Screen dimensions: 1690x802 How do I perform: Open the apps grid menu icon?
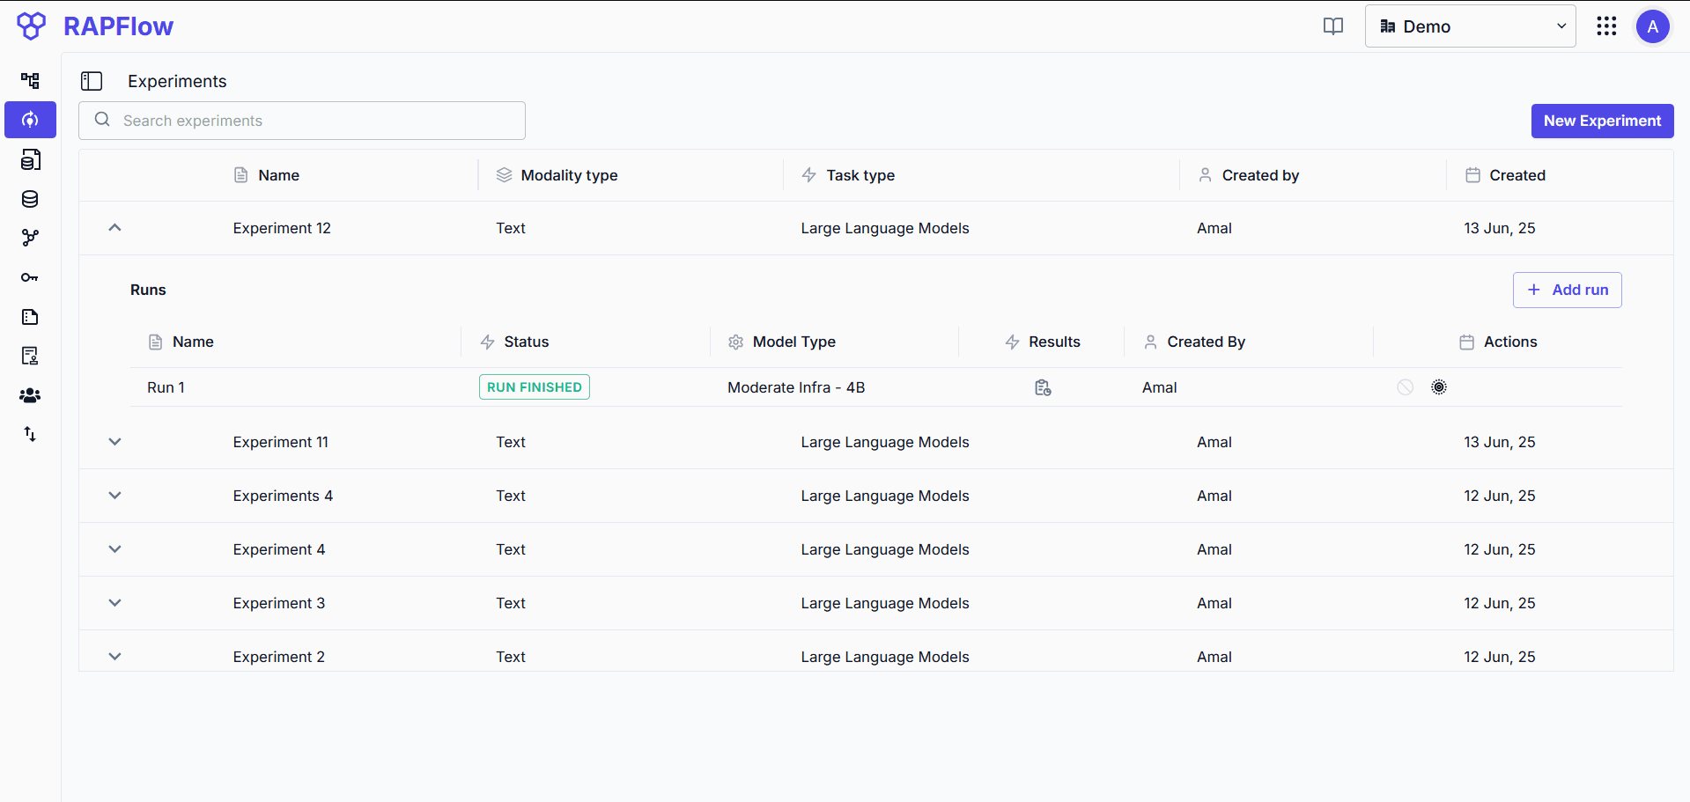1606,26
